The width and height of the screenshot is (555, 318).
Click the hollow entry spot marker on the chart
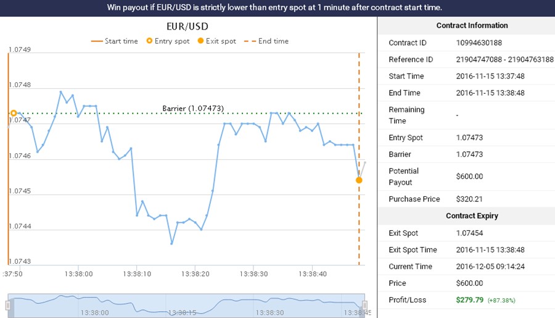pyautogui.click(x=14, y=113)
